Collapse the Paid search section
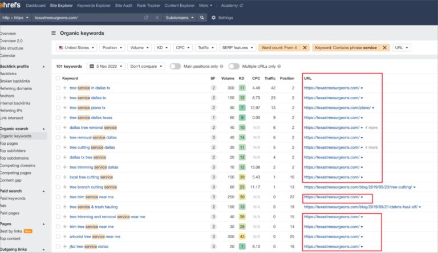 pos(43,191)
